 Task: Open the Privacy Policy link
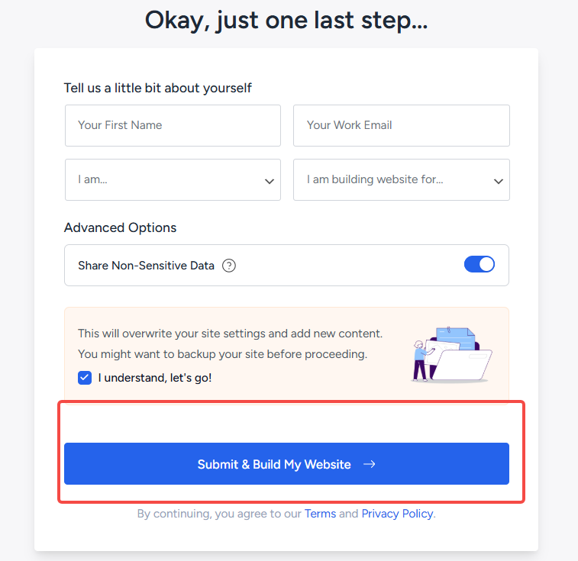tap(397, 514)
